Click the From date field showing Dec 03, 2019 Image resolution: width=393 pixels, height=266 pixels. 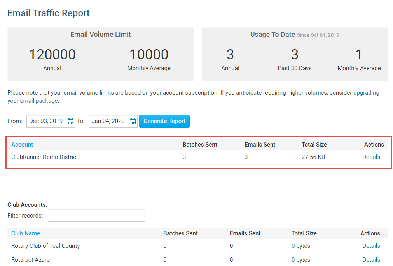point(46,121)
